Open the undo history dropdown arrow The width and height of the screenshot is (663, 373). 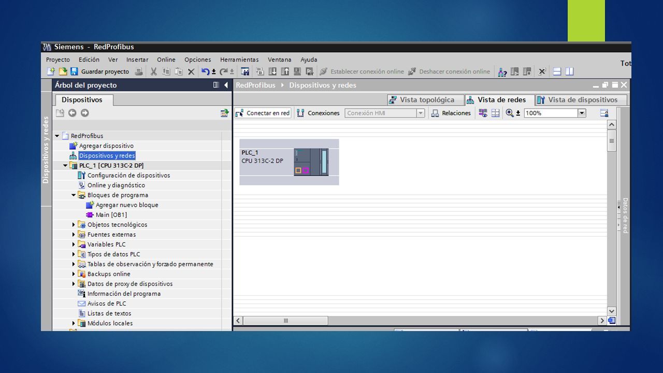click(x=213, y=72)
